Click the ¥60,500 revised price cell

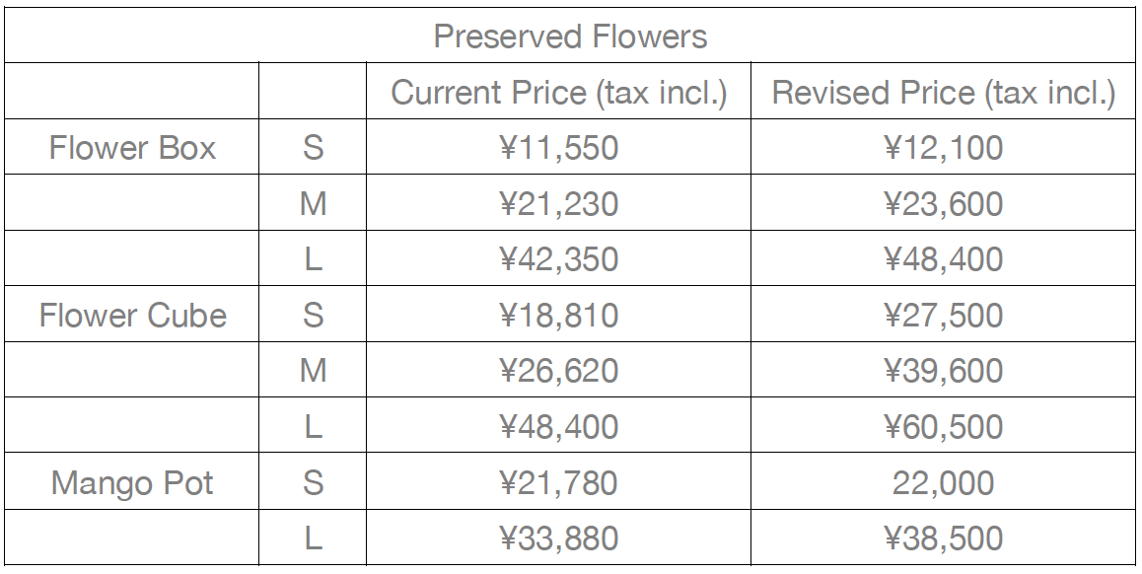click(x=943, y=427)
